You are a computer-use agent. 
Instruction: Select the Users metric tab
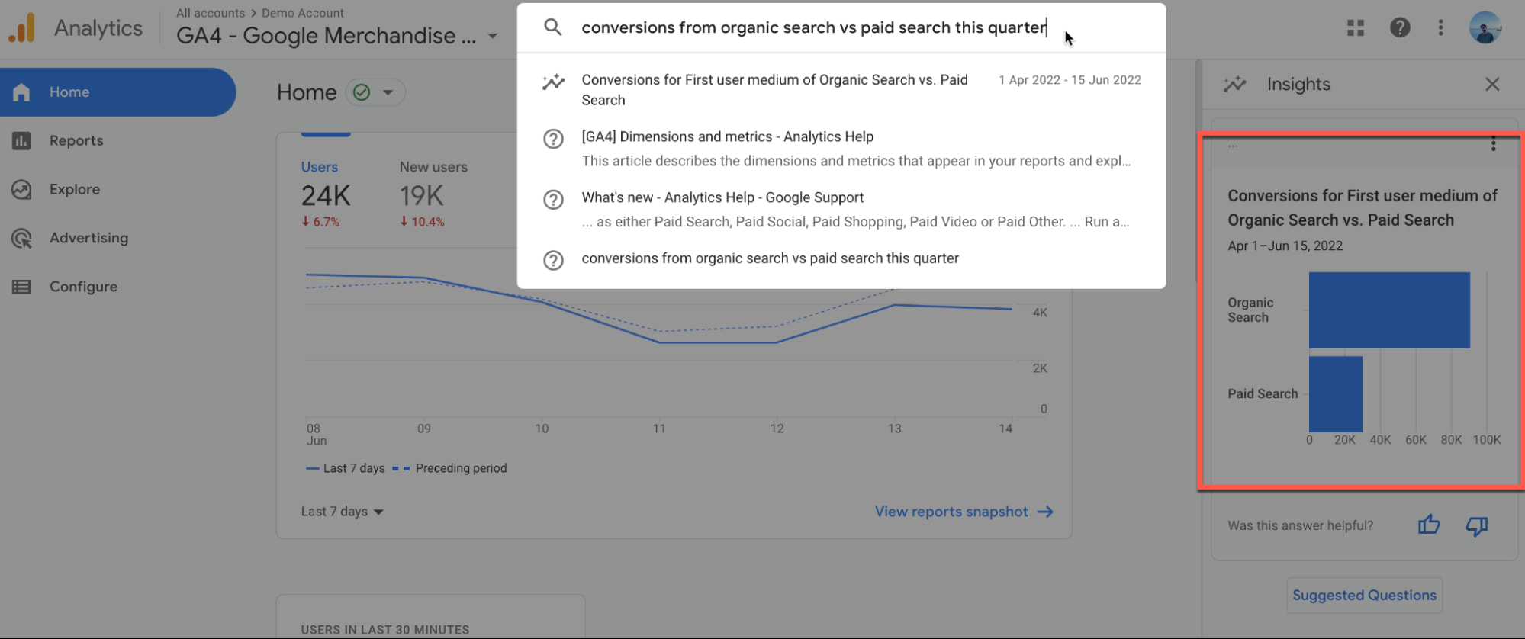click(x=326, y=193)
